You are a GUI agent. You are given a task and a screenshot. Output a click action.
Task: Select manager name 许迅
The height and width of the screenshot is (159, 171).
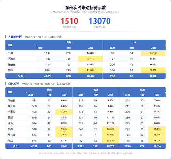(10, 123)
